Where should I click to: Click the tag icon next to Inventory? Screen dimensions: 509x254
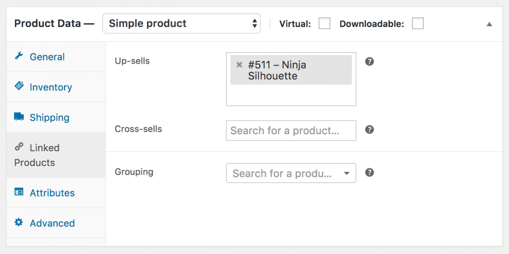click(x=19, y=87)
